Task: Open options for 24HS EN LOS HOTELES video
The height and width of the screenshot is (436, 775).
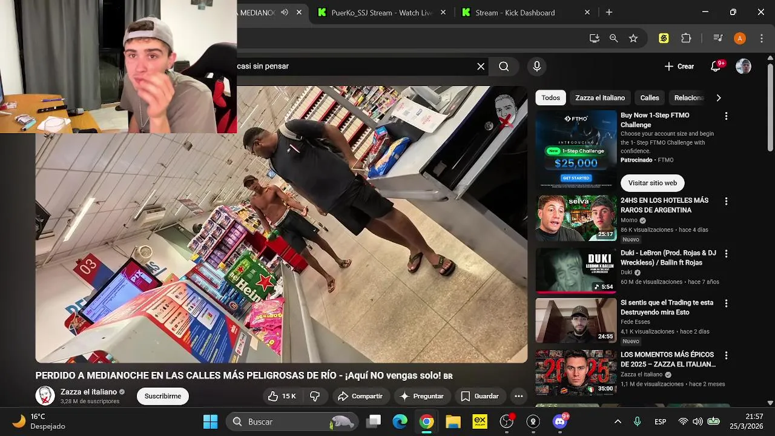Action: (726, 201)
